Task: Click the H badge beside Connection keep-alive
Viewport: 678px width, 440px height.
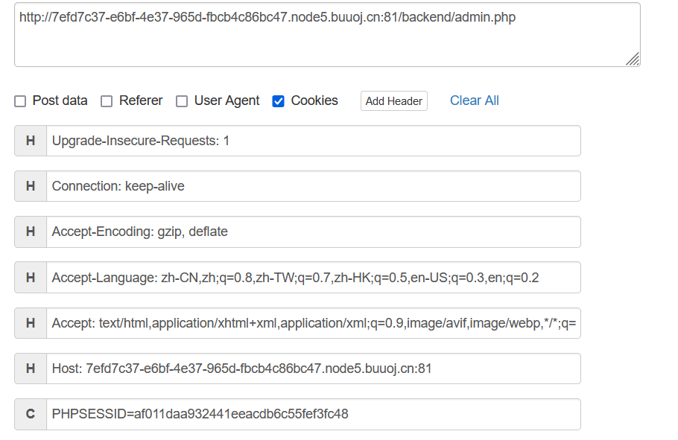Action: tap(31, 186)
